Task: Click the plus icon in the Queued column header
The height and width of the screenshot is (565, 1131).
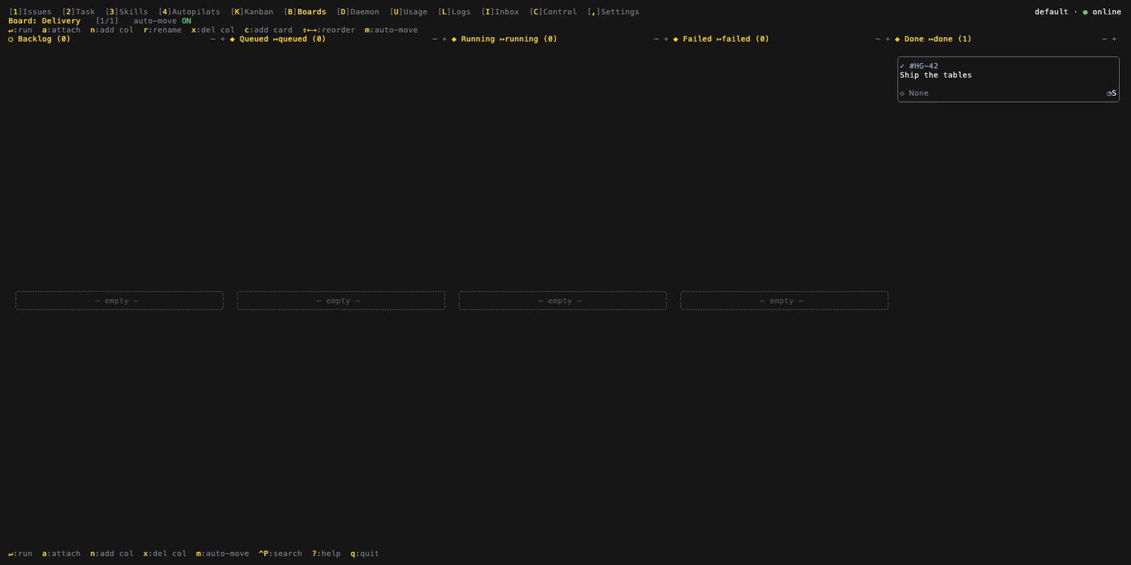Action: coord(444,39)
